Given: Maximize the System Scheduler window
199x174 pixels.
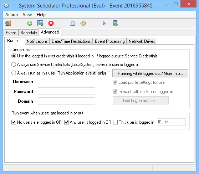Looking at the screenshot, I should [176, 4].
